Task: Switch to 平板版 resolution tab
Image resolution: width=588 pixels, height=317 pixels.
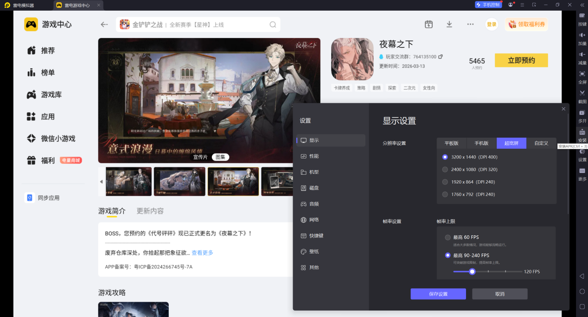Action: pos(451,143)
